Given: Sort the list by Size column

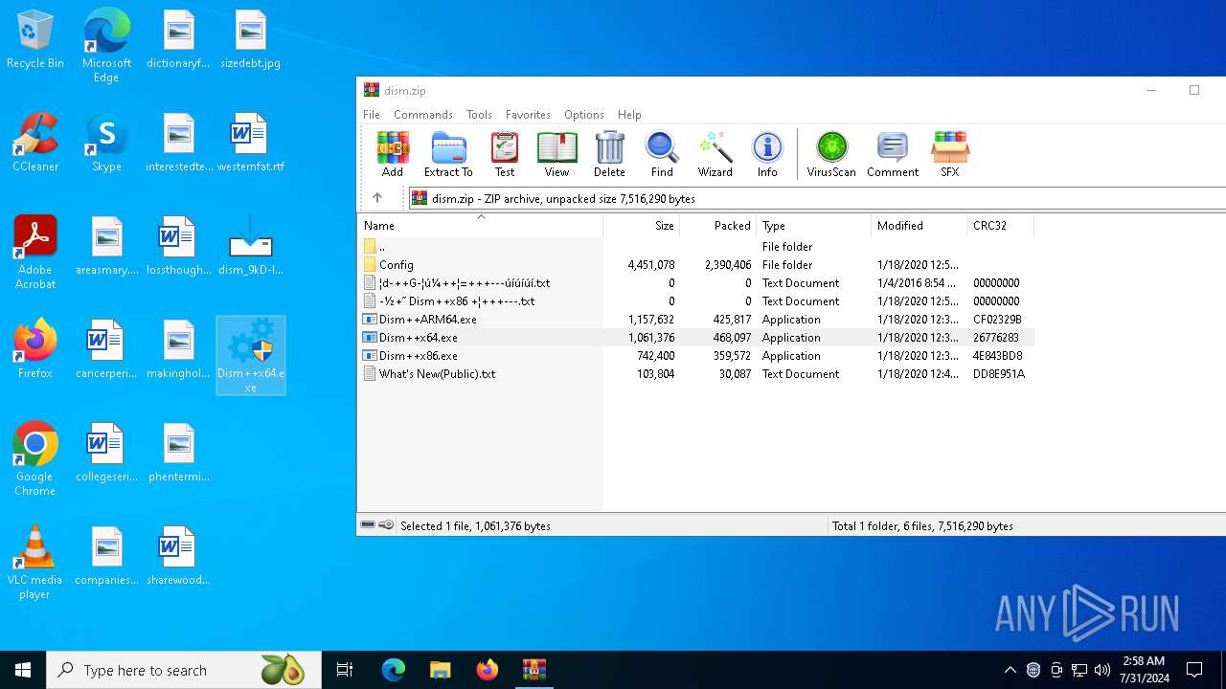Looking at the screenshot, I should [x=642, y=226].
